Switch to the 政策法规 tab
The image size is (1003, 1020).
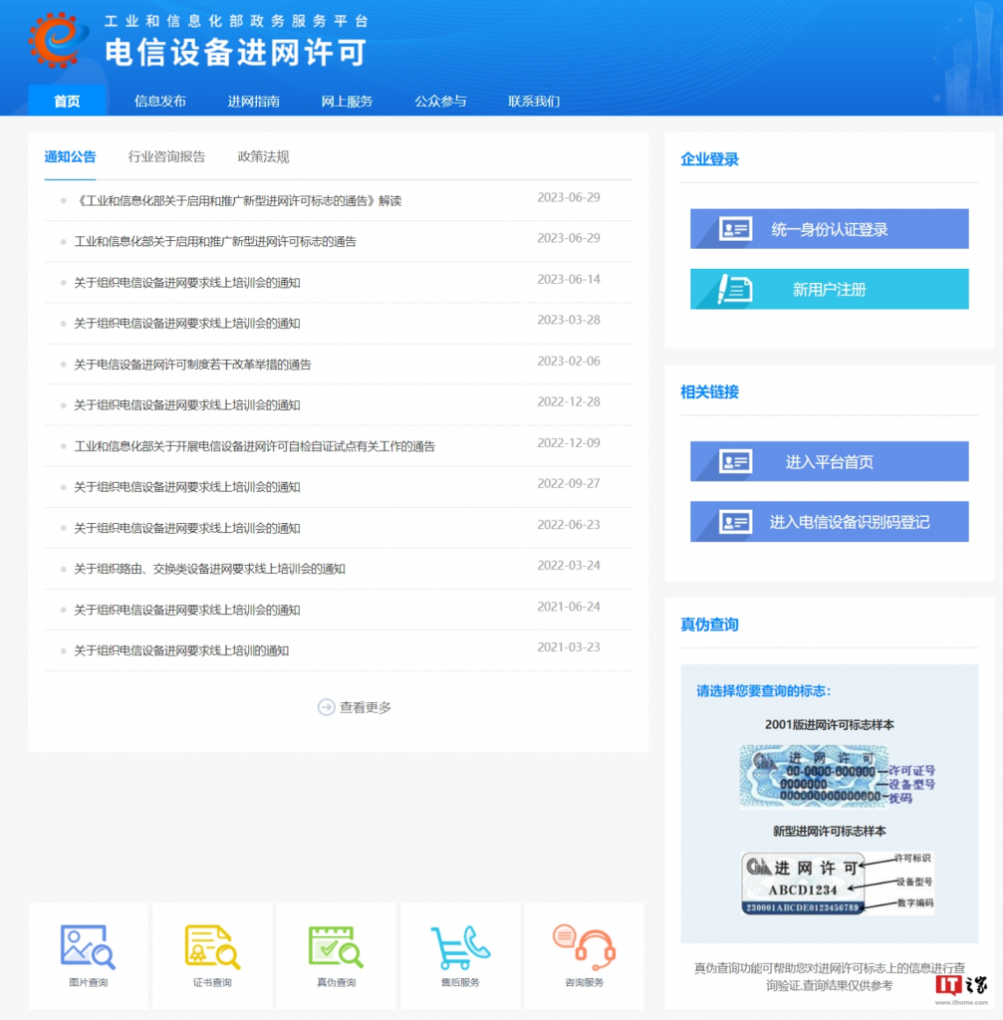point(262,157)
